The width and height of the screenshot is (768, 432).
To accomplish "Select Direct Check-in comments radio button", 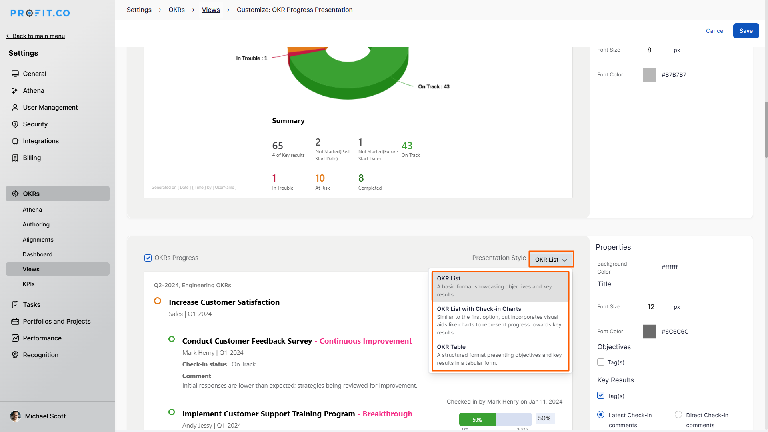I will pyautogui.click(x=678, y=415).
